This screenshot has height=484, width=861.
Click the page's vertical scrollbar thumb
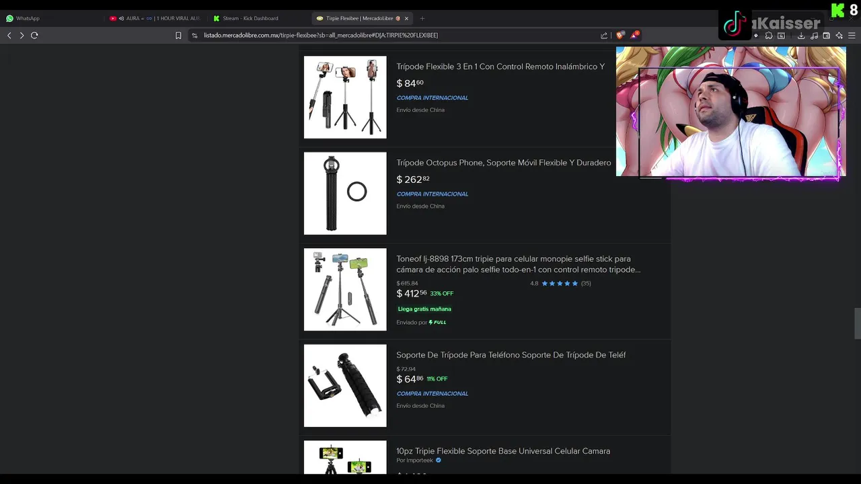pyautogui.click(x=857, y=324)
